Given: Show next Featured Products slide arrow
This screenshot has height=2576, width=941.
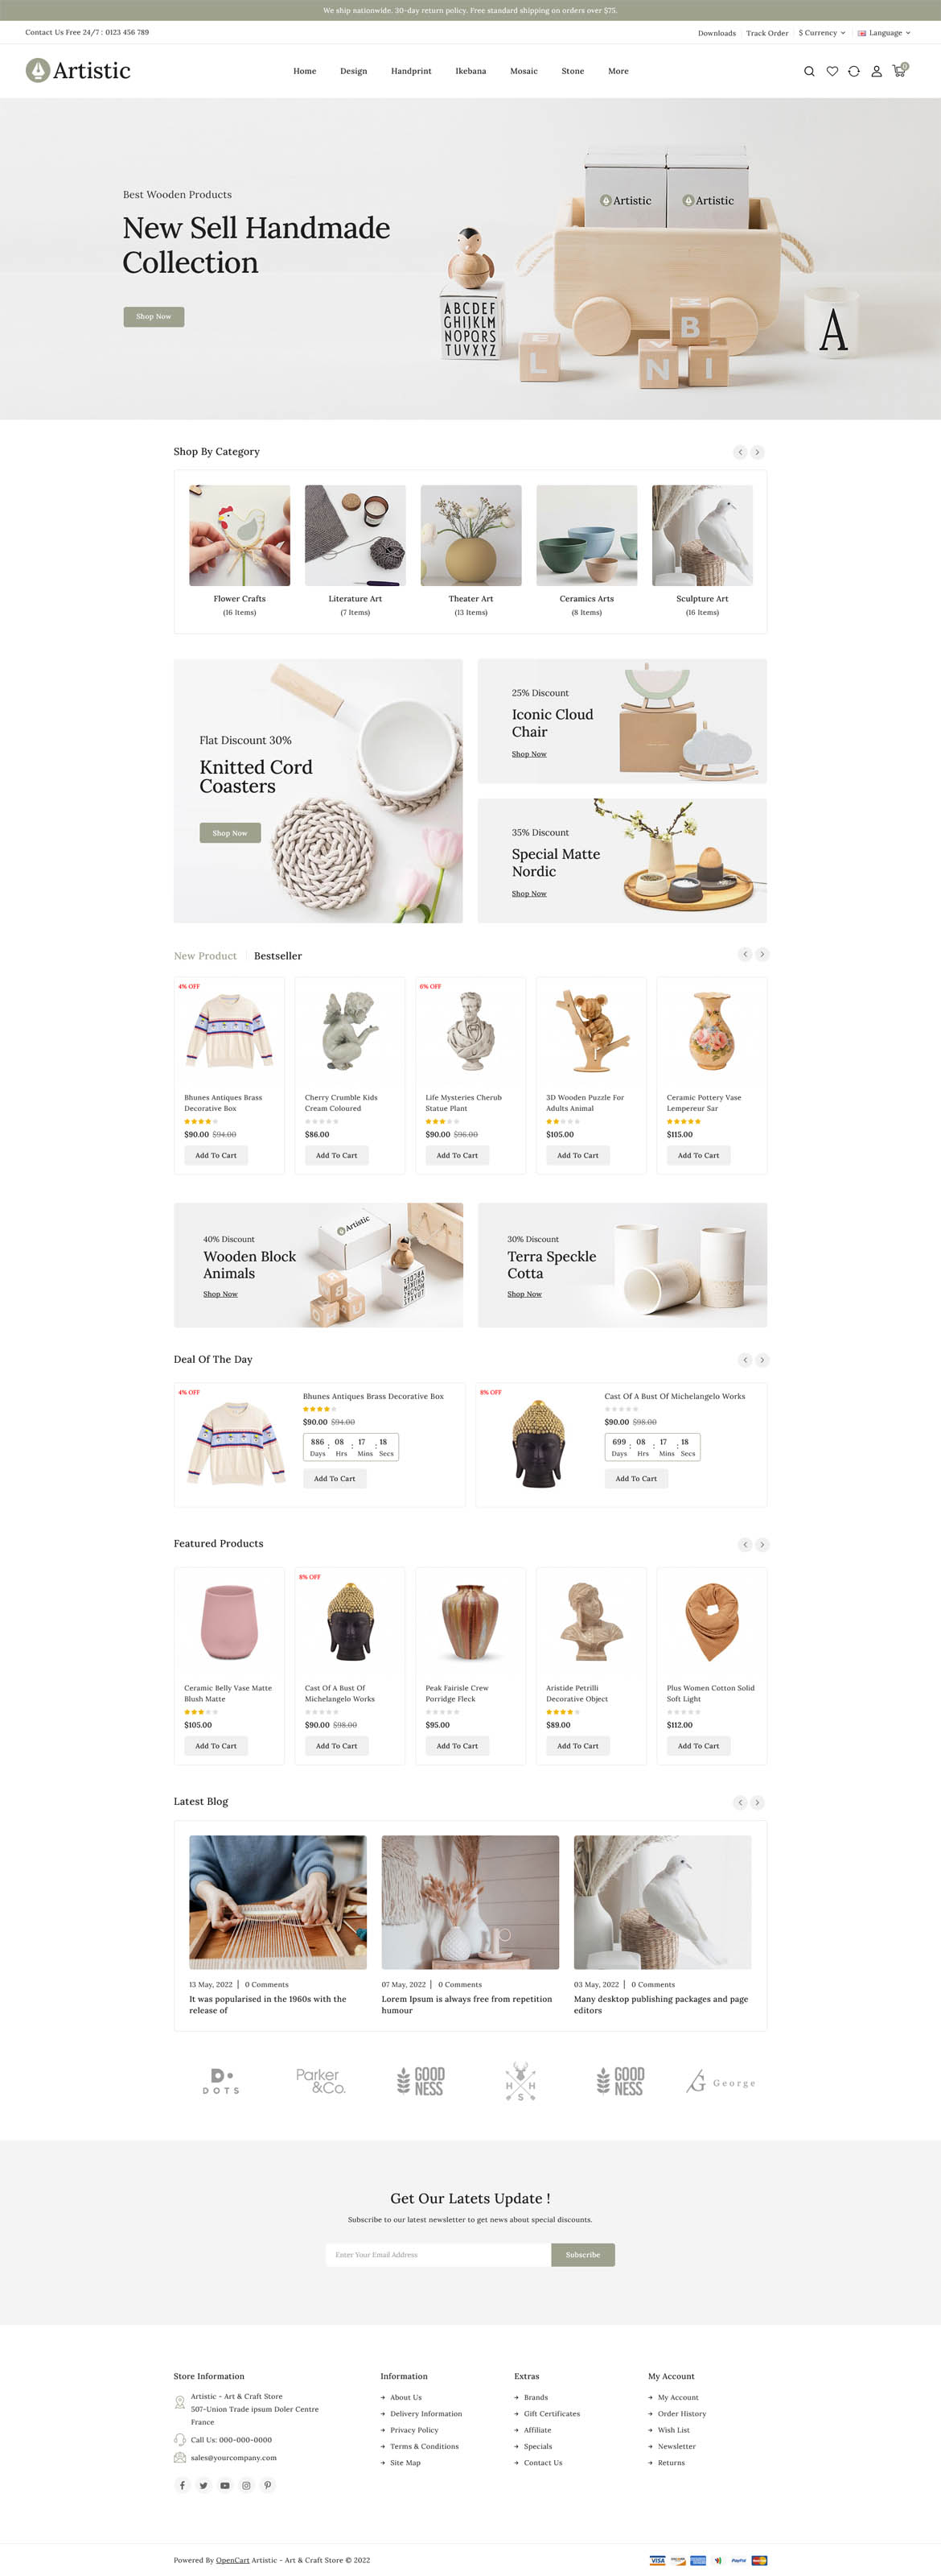Looking at the screenshot, I should tap(762, 1544).
